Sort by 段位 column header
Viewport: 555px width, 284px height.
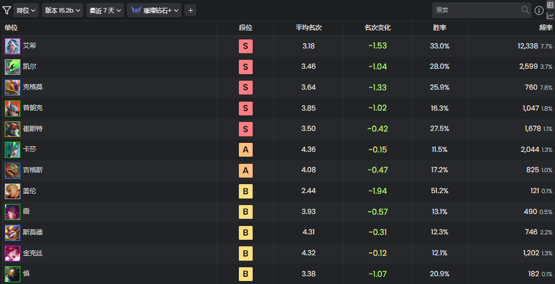pos(245,28)
